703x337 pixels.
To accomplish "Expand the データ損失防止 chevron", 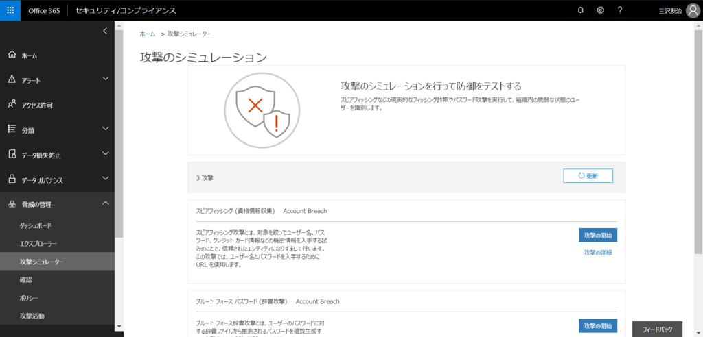I will tap(105, 153).
